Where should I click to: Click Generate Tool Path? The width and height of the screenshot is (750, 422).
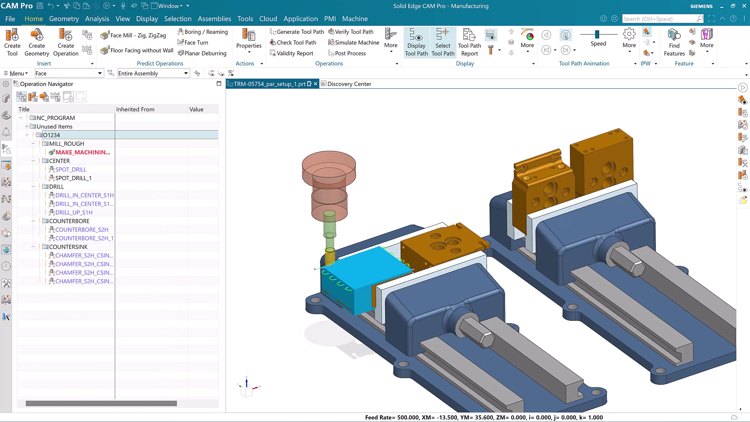coord(297,32)
